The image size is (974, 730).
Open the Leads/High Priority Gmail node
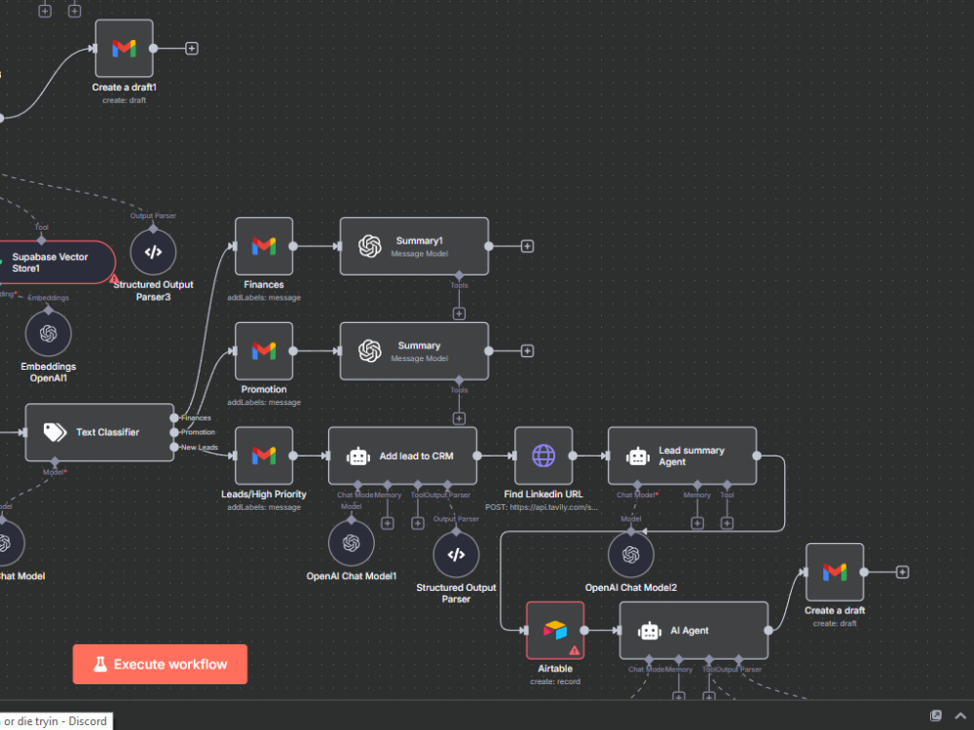click(264, 456)
